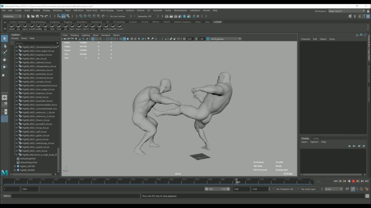Open viewport Shading menu
The width and height of the screenshot is (371, 208).
click(75, 35)
